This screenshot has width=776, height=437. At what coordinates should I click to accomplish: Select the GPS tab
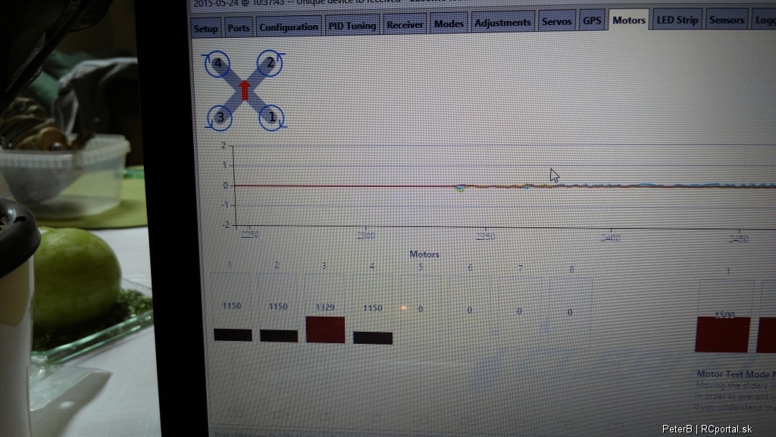click(592, 20)
